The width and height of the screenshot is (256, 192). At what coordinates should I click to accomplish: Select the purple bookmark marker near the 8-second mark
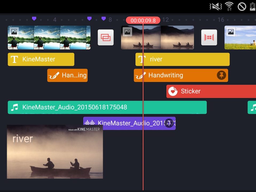point(104,19)
